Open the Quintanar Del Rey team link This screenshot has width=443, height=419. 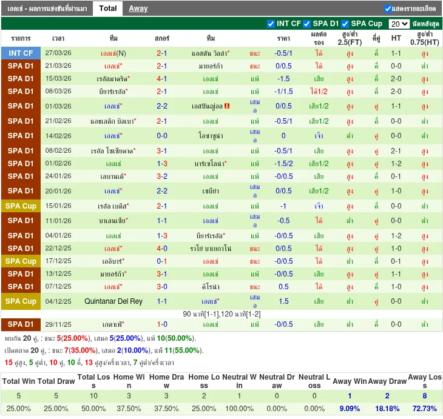click(113, 301)
